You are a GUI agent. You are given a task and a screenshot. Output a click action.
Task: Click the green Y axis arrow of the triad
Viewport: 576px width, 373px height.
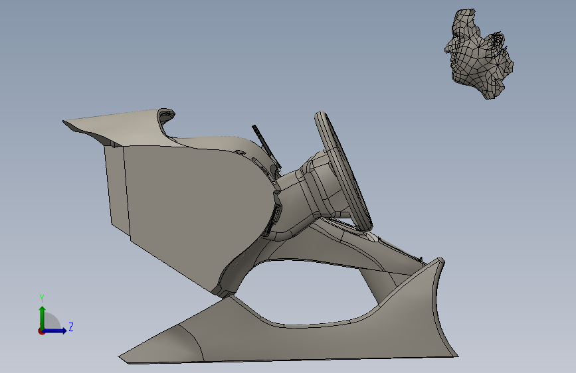pyautogui.click(x=43, y=317)
